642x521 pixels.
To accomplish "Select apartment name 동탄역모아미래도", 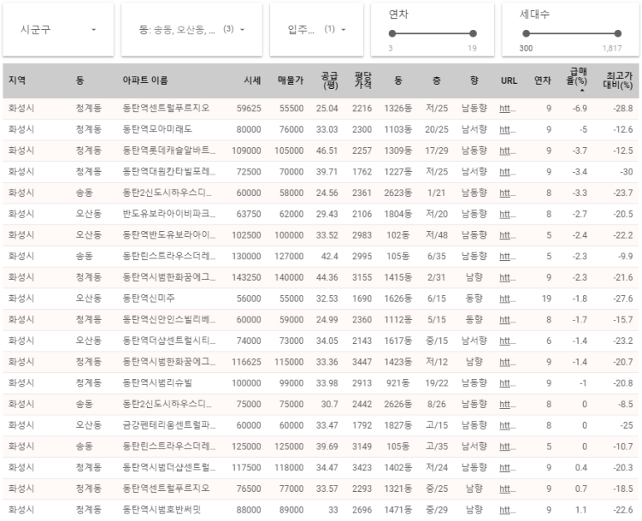I will [x=157, y=130].
